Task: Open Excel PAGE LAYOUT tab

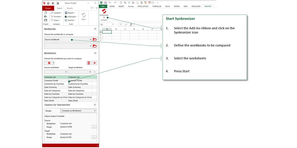Action: coord(143,7)
